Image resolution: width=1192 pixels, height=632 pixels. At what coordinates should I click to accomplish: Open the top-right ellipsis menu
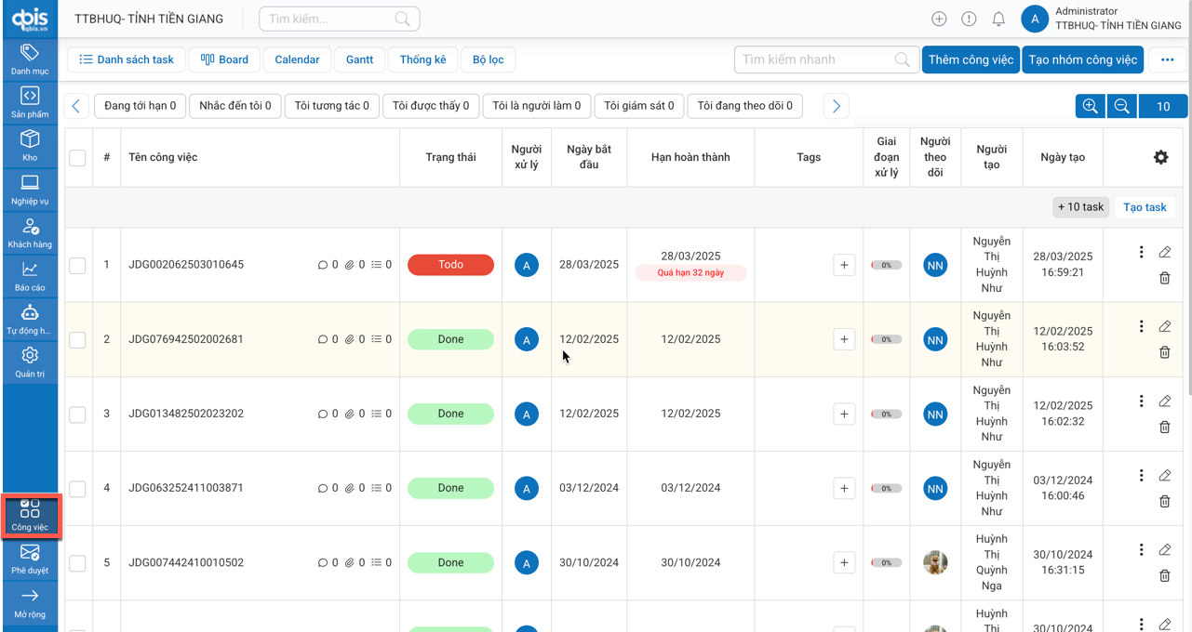tap(1167, 59)
